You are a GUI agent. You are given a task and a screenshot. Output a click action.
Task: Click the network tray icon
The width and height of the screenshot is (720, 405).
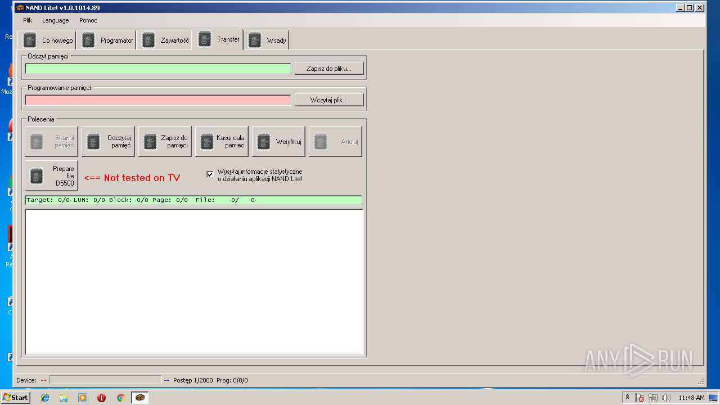(x=653, y=398)
